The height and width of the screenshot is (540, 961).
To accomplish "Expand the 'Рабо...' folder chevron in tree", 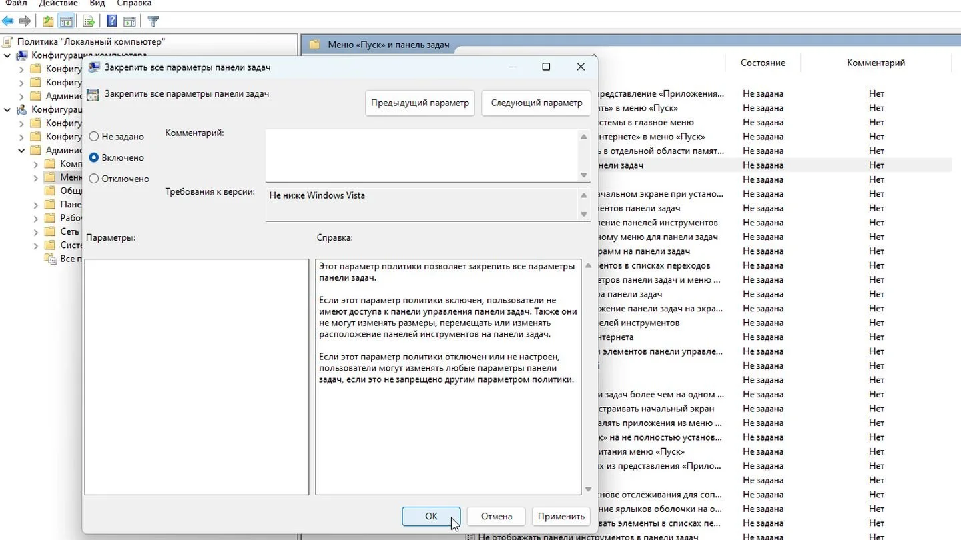I will click(x=36, y=218).
